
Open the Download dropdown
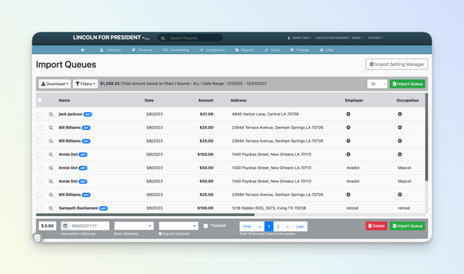(55, 84)
